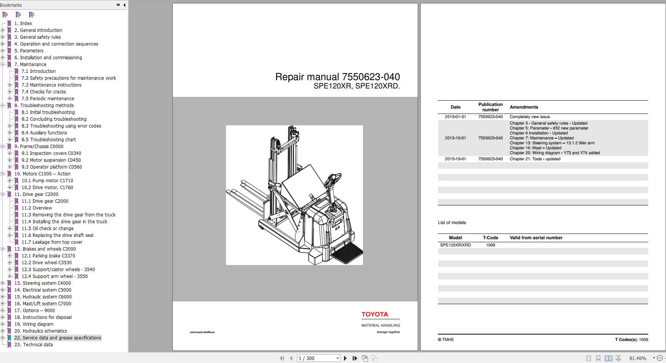Click the go to bookmark icon
The width and height of the screenshot is (666, 363).
tap(32, 15)
